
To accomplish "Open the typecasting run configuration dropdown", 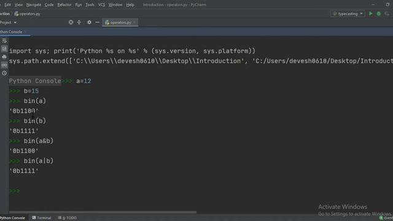I will [348, 14].
